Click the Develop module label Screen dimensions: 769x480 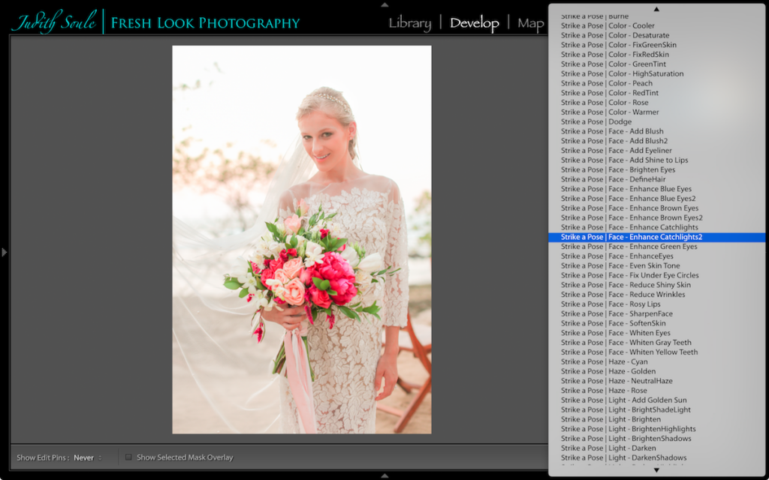(475, 23)
